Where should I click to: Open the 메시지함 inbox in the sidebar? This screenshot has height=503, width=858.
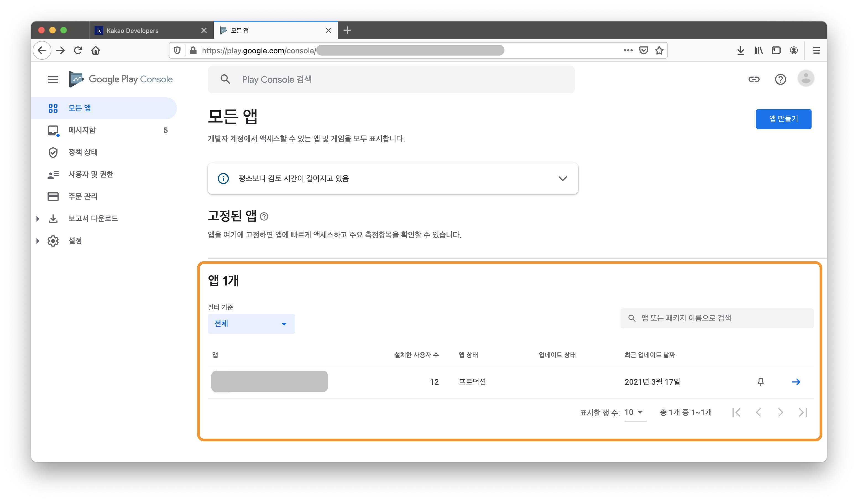click(x=82, y=130)
